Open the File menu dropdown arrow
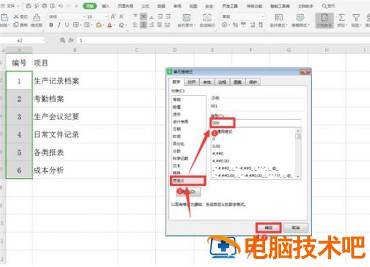Screen dimensions: 370x267 [18, 6]
